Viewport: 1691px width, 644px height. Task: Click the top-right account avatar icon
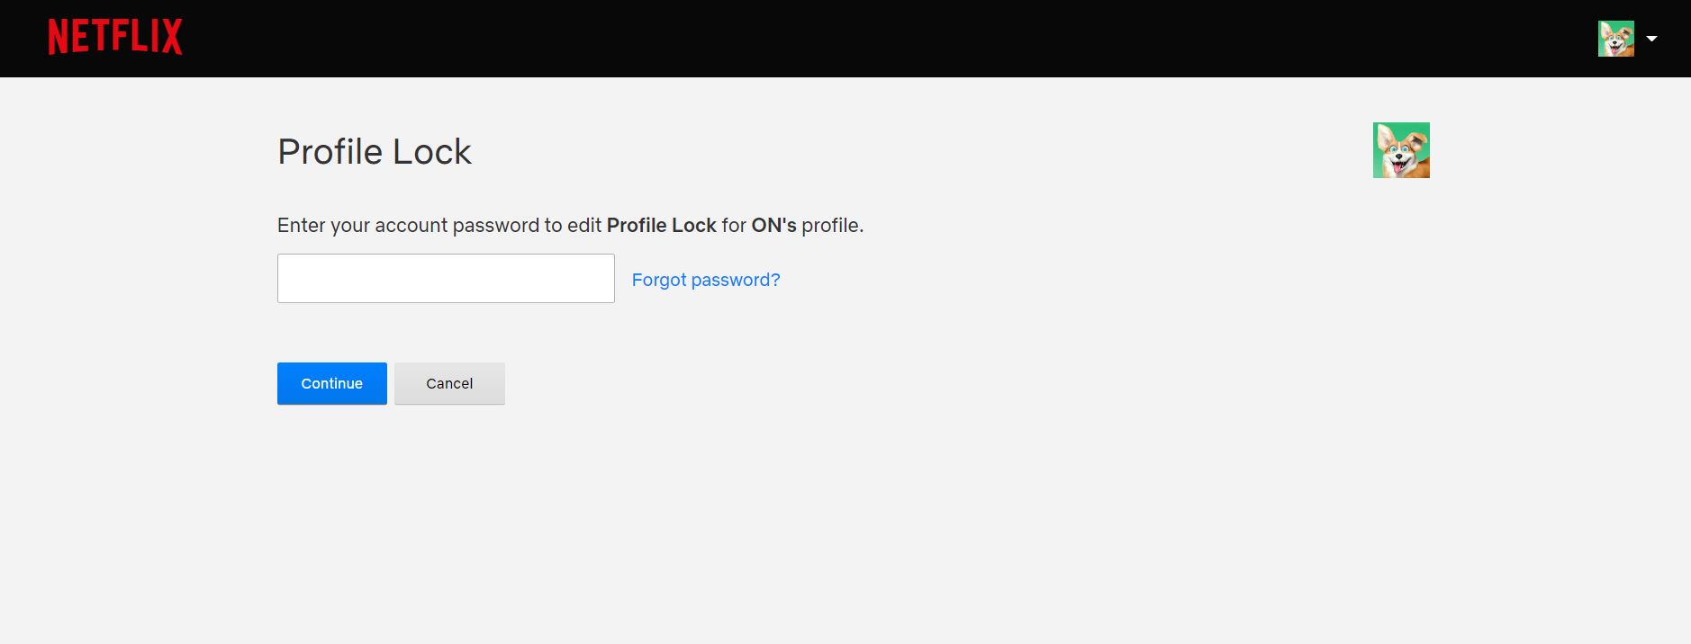tap(1615, 39)
